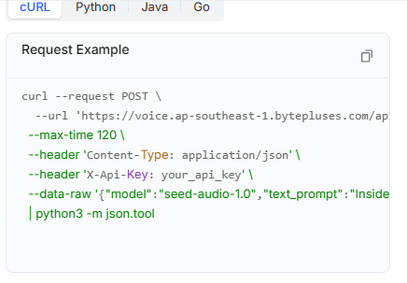Click the curl --request POST line
Screen dimensions: 407x283
[x=91, y=97]
